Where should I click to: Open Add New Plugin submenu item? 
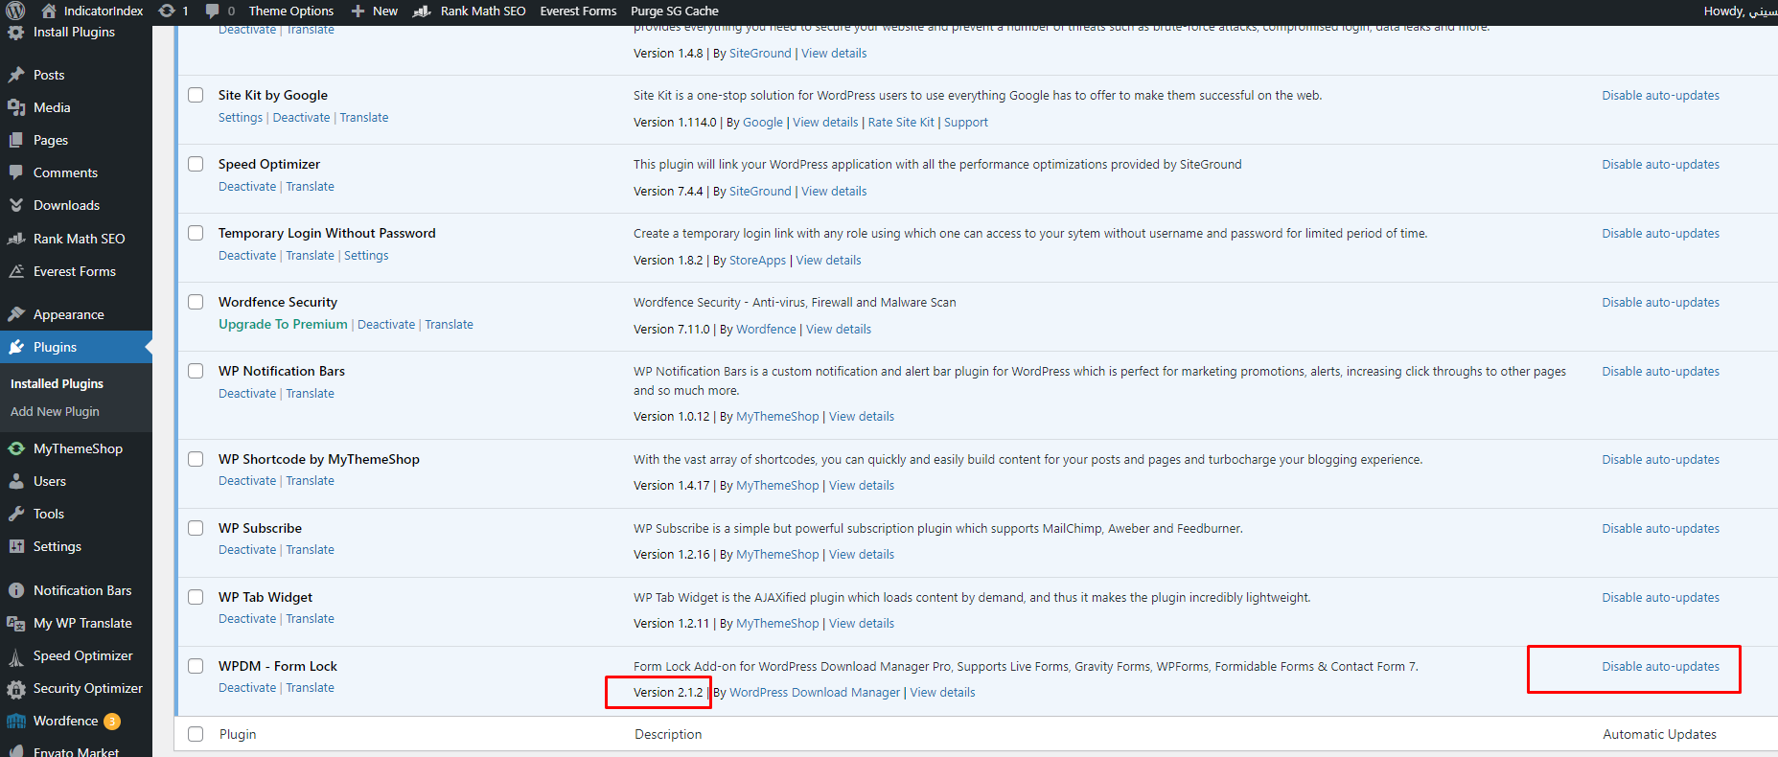(55, 411)
